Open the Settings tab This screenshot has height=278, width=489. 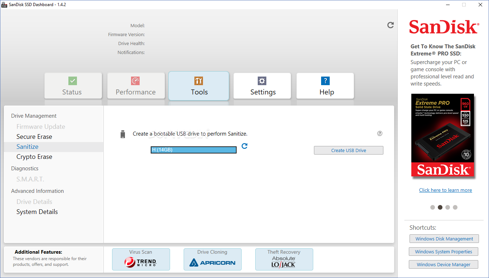262,86
